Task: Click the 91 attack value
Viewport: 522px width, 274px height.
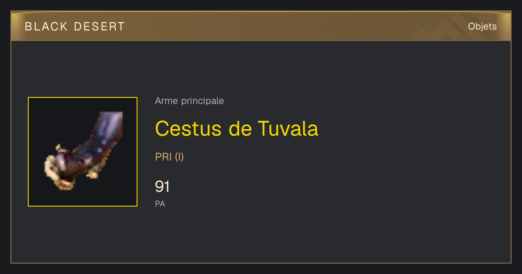Action: tap(162, 187)
